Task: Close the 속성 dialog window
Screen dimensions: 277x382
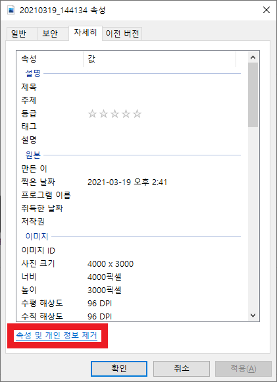Action: click(x=266, y=11)
